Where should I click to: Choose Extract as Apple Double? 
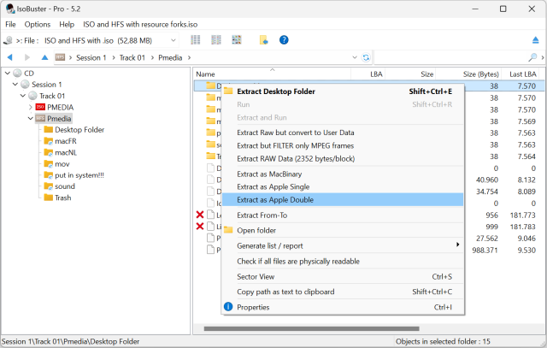point(343,200)
